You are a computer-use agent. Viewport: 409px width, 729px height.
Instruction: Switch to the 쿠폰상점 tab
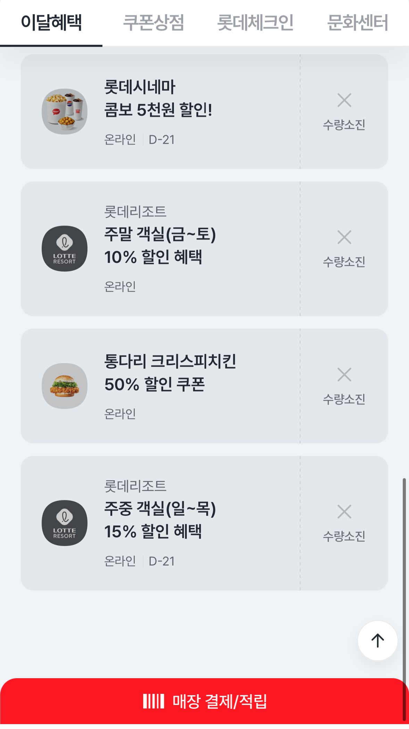point(153,23)
